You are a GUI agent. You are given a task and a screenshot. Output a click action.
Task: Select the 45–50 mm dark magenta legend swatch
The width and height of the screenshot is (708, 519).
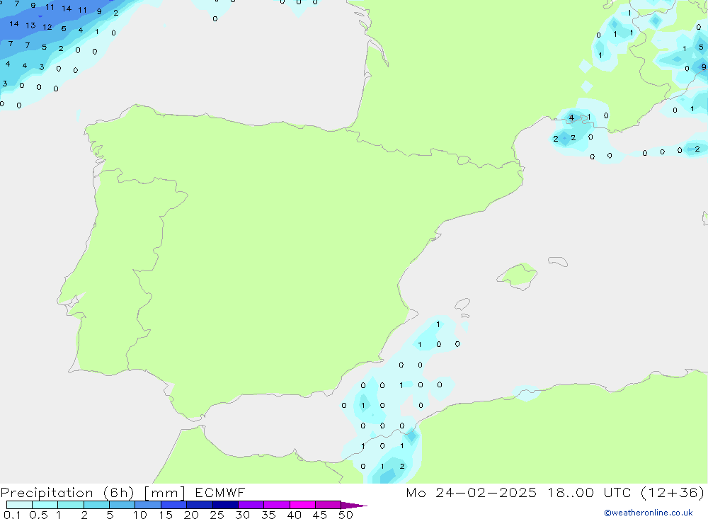(x=329, y=505)
